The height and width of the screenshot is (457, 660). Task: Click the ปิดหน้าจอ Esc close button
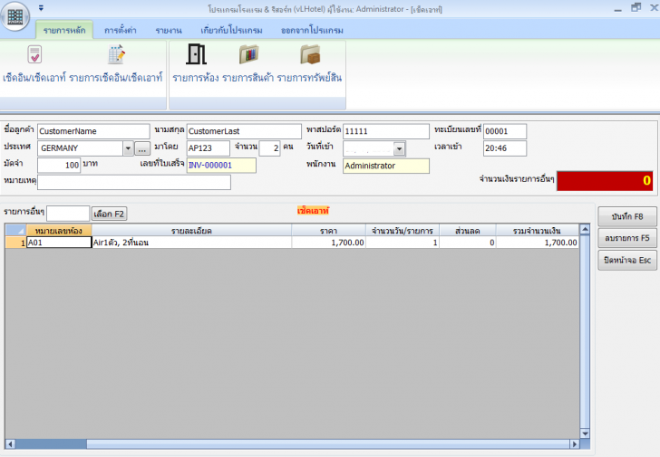pyautogui.click(x=627, y=261)
